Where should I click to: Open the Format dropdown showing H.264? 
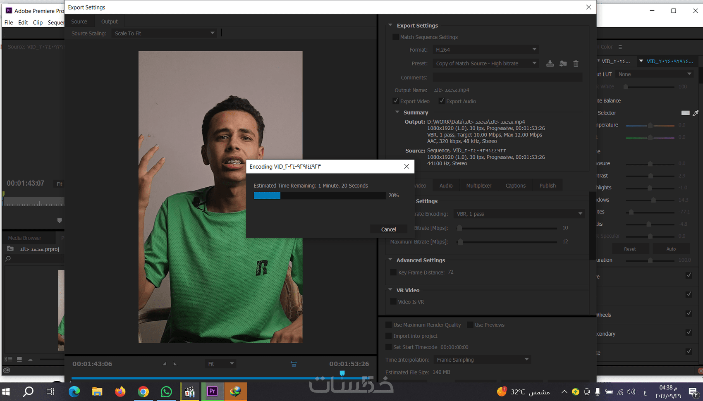(485, 50)
